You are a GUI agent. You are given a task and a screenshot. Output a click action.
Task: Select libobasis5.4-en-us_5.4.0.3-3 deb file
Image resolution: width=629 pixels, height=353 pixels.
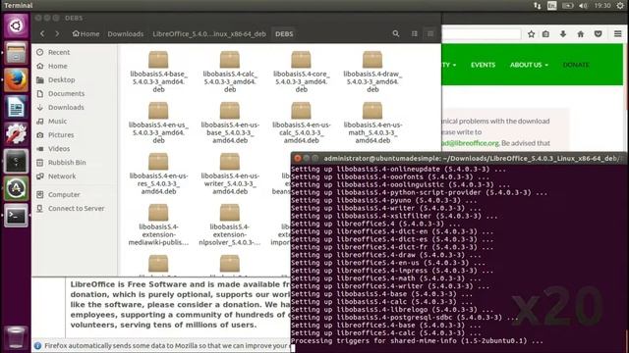[158, 124]
